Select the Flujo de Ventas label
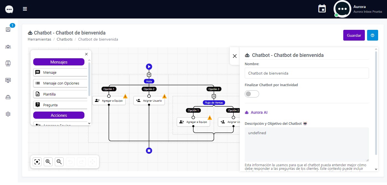 (214, 102)
